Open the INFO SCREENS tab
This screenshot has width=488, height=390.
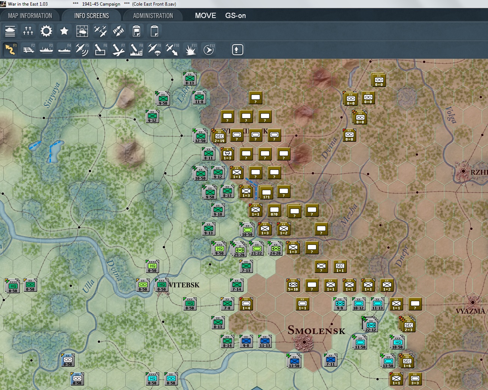[92, 16]
